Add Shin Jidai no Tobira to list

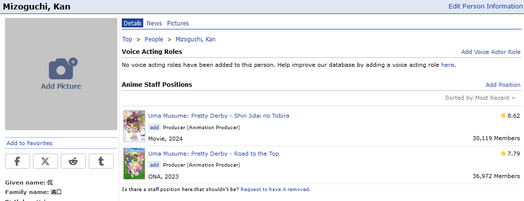point(155,127)
